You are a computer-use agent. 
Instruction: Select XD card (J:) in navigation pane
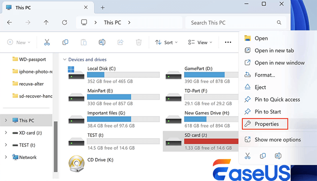coord(27,133)
